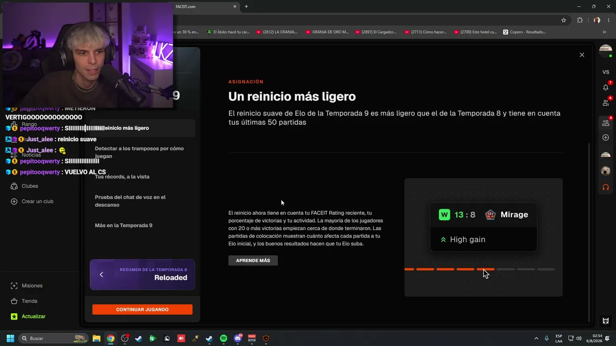Open the party lobby icon with badge
616x346 pixels.
[x=606, y=123]
